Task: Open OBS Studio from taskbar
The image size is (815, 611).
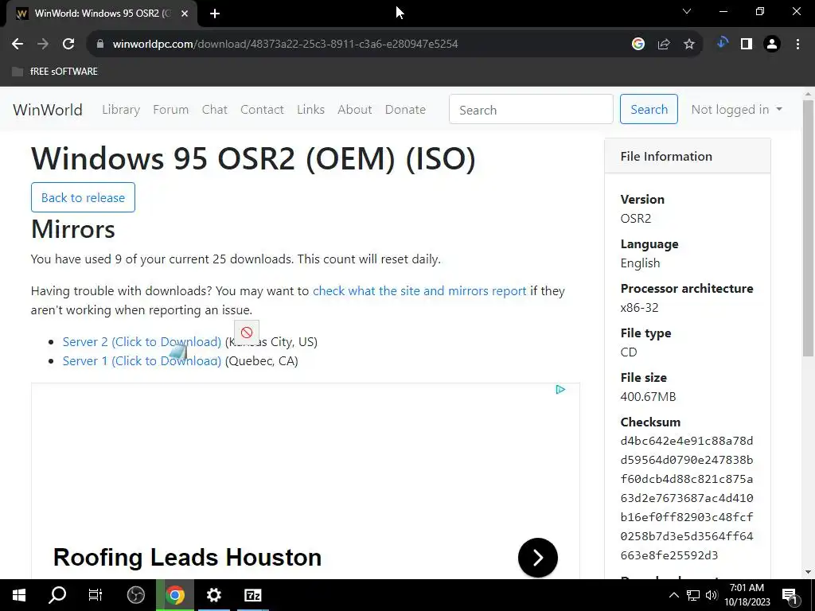Action: (x=135, y=595)
